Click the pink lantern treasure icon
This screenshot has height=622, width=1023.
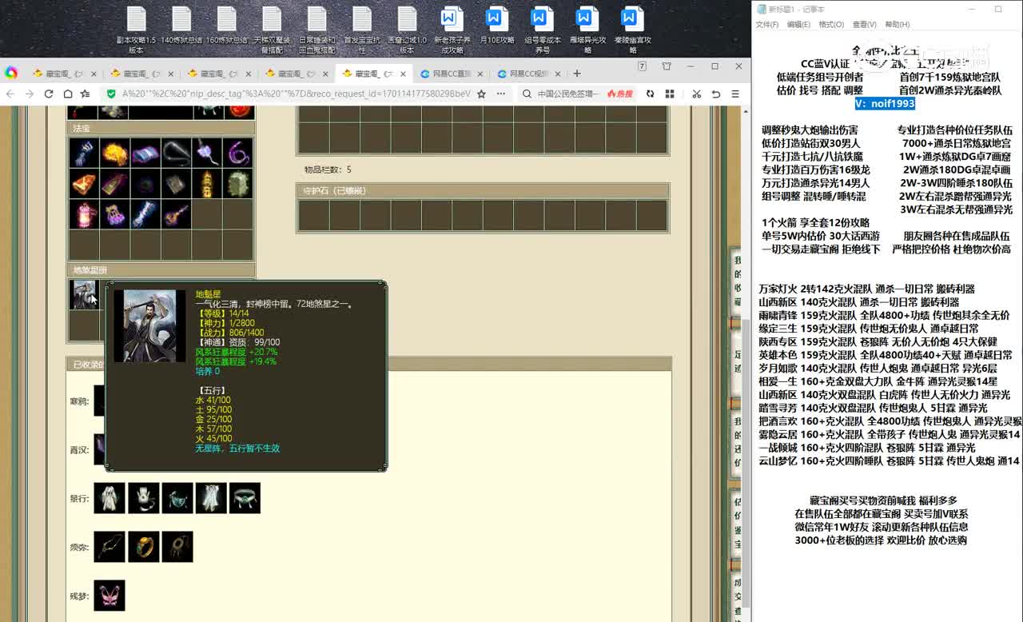(x=84, y=214)
